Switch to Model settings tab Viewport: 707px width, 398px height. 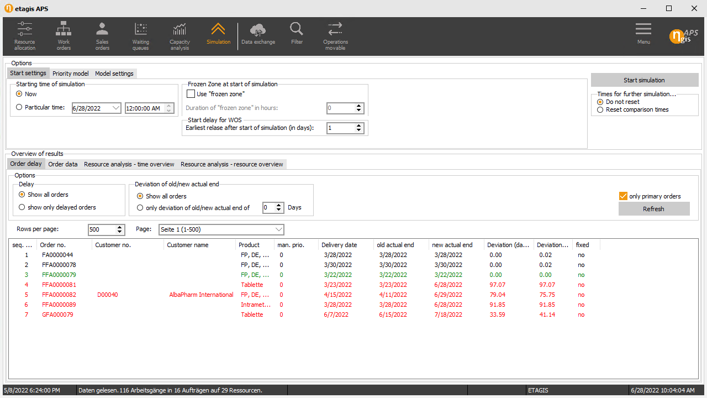114,74
